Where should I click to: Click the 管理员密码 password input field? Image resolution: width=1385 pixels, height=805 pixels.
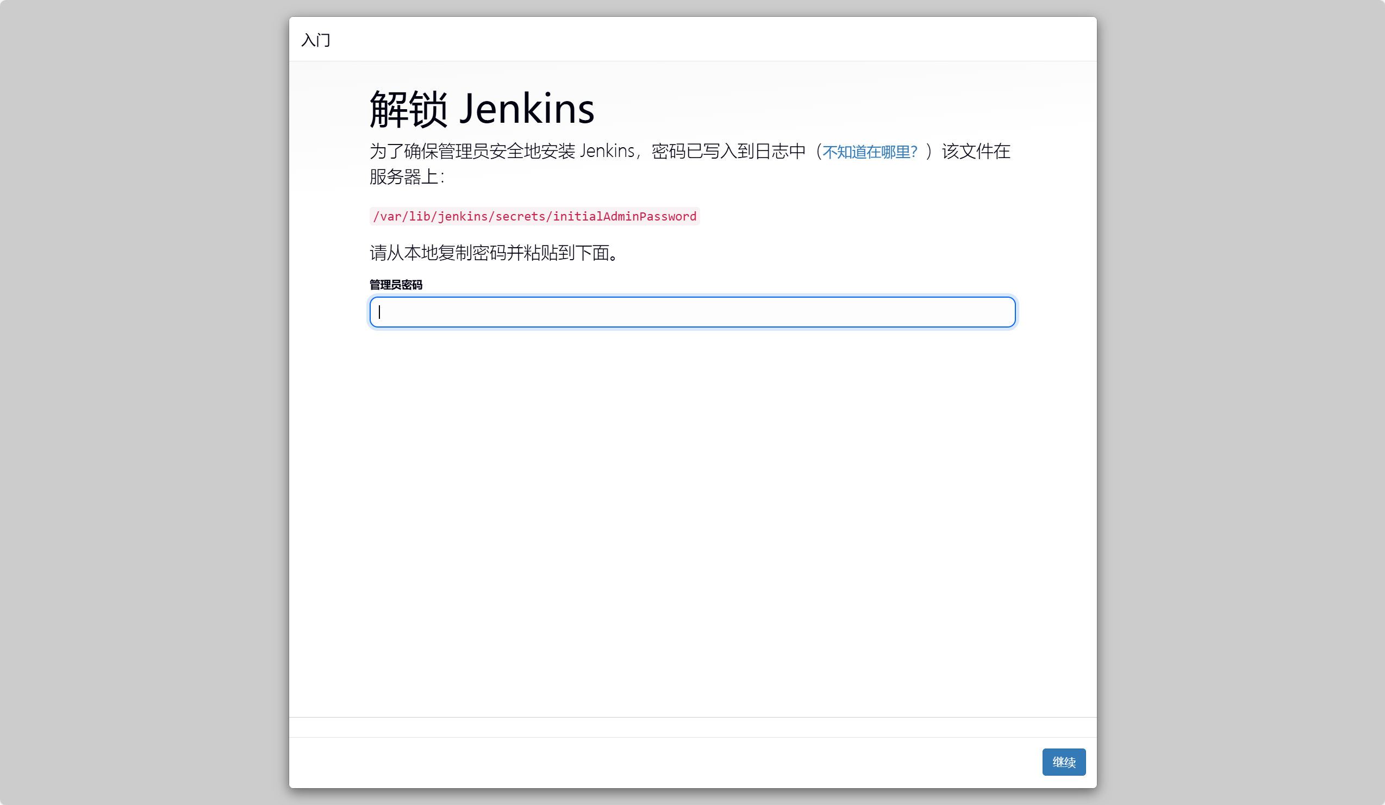(x=692, y=312)
